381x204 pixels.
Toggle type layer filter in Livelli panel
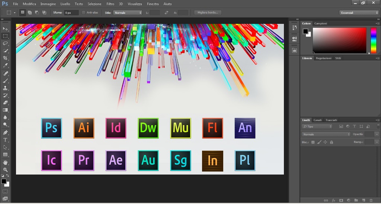(355, 126)
